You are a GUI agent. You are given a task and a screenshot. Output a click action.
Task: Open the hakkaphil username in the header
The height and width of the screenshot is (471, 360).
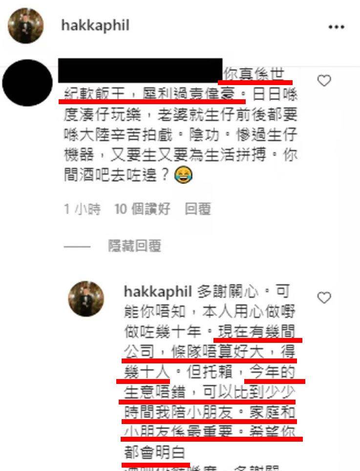point(95,25)
